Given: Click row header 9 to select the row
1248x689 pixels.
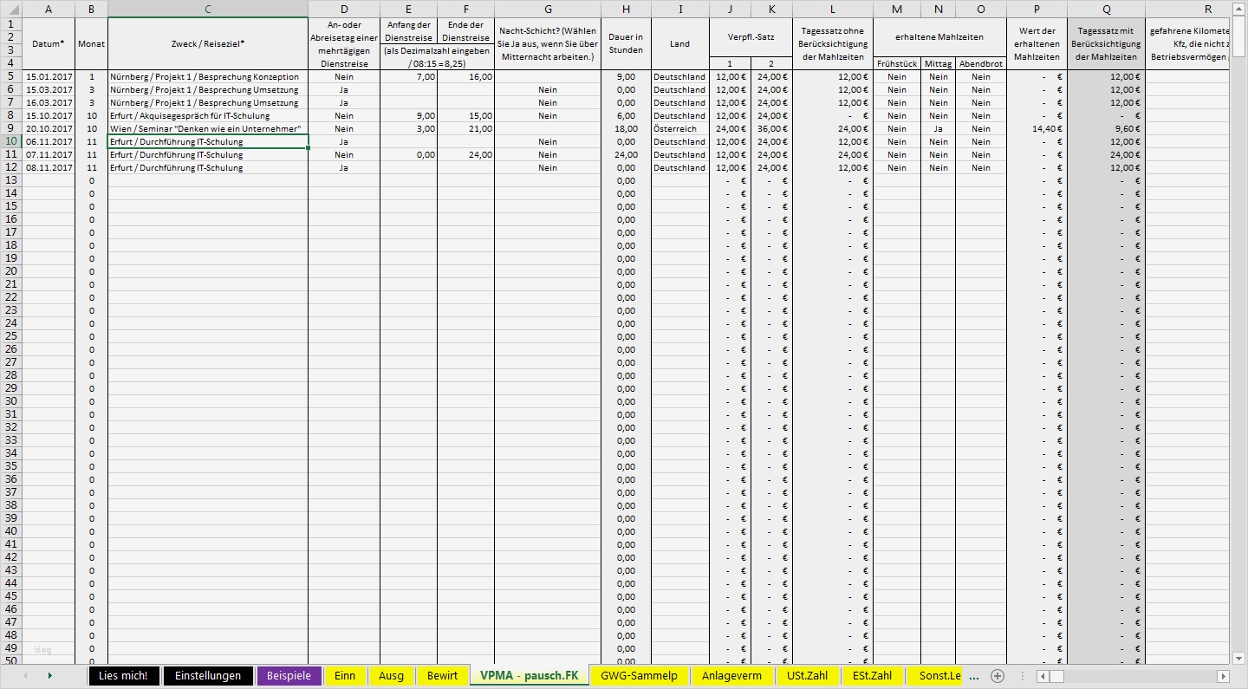Looking at the screenshot, I should (12, 128).
